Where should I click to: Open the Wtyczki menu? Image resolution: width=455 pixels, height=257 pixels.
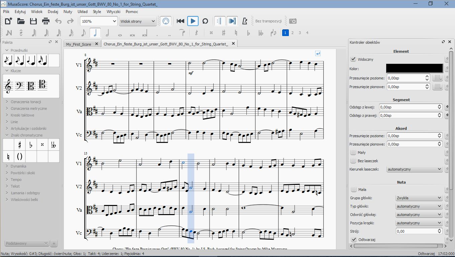point(113,11)
